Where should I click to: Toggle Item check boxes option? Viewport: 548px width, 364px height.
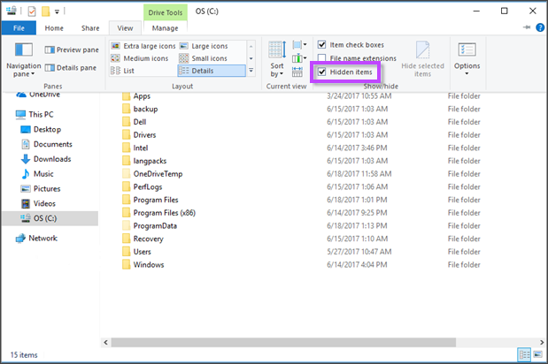(x=322, y=45)
